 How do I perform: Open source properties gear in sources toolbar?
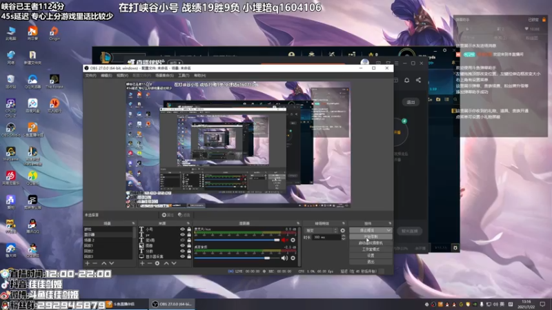pos(157,263)
